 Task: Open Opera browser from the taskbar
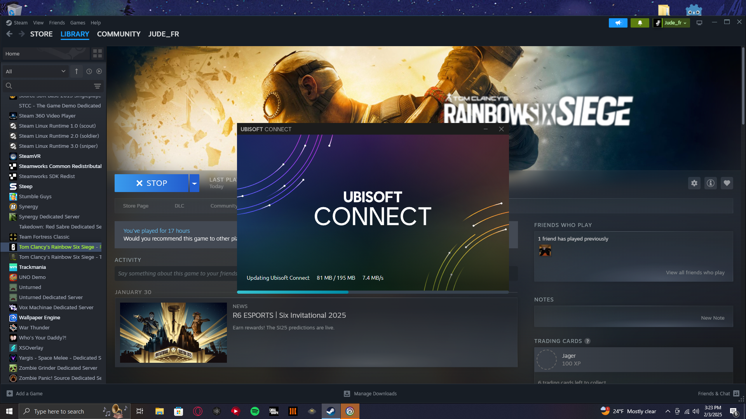tap(198, 411)
